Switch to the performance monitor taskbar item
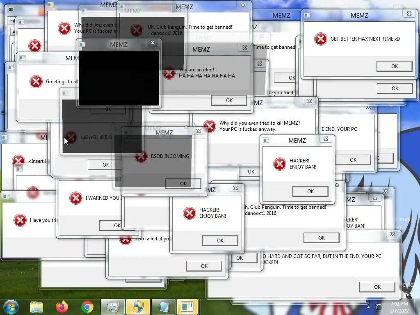This screenshot has height=315, width=420. tap(112, 307)
